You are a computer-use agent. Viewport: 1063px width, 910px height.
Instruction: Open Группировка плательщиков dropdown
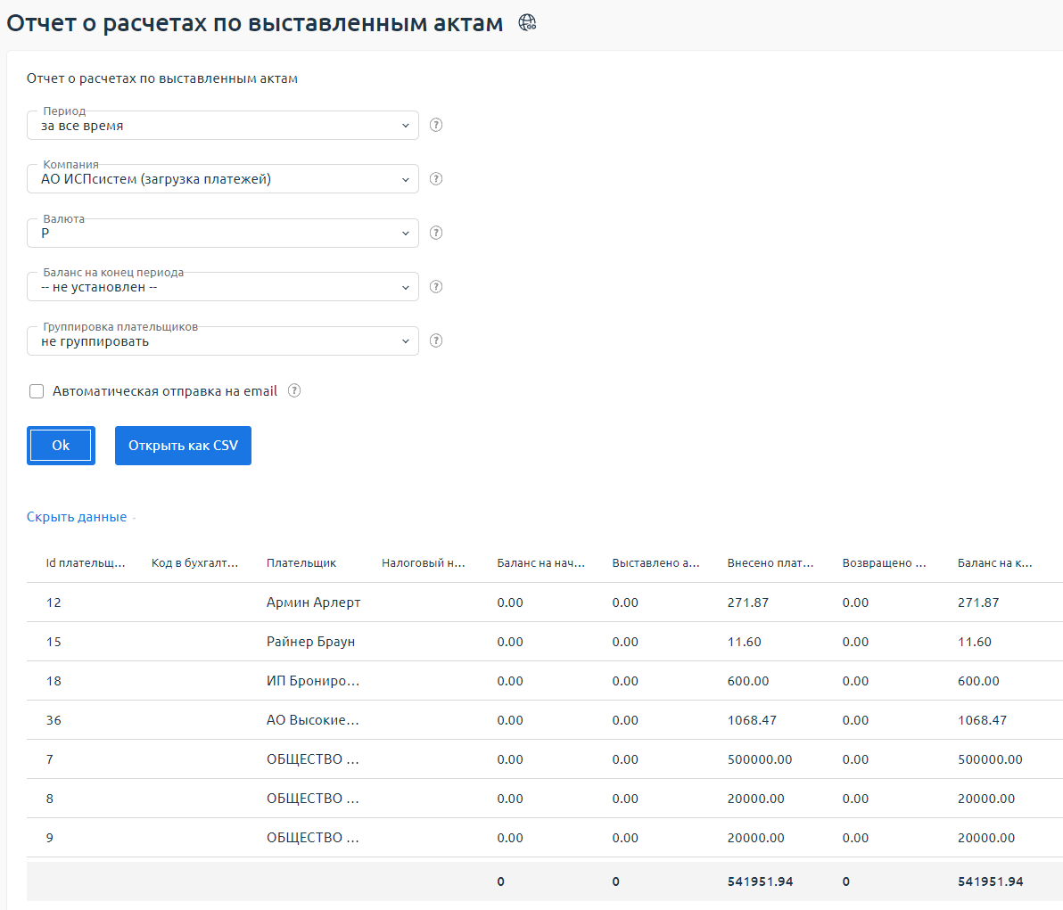click(x=223, y=341)
